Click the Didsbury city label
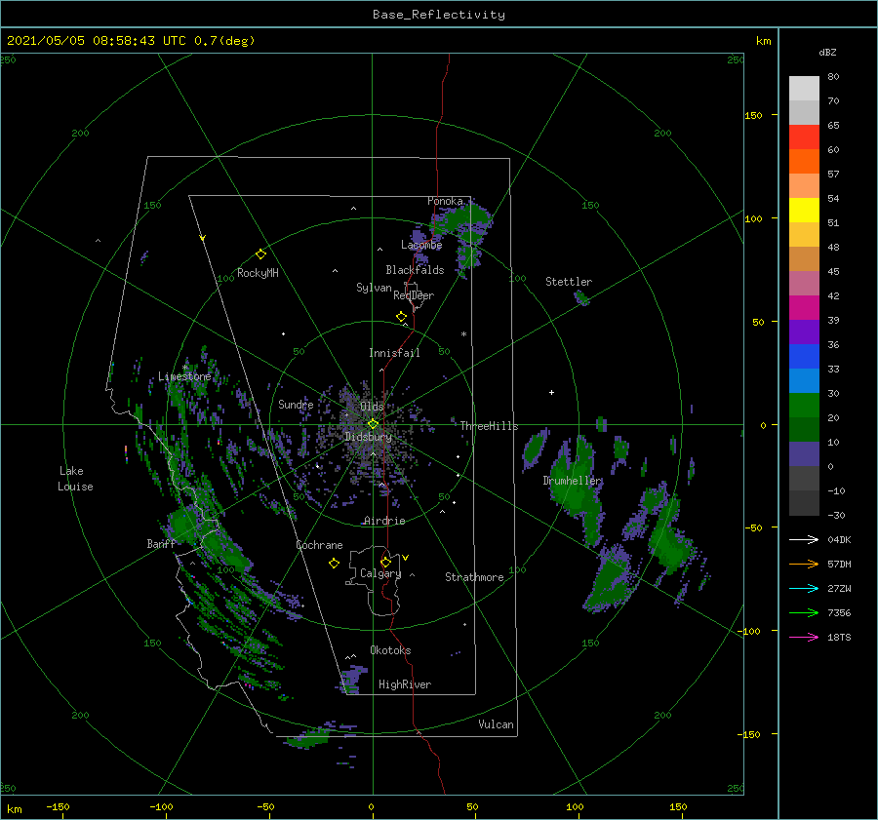This screenshot has height=820, width=878. click(368, 437)
